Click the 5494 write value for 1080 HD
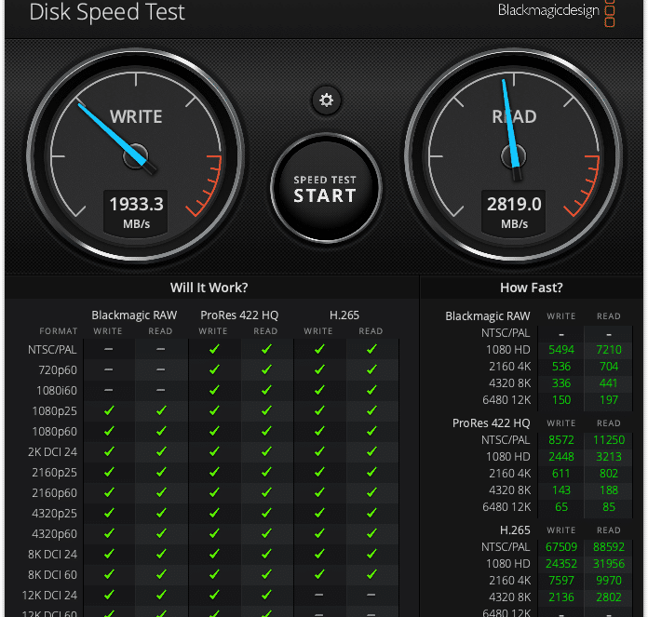This screenshot has height=617, width=648. pos(561,350)
